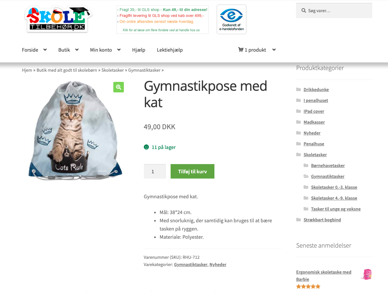The width and height of the screenshot is (388, 292).
Task: Click the search magnifier icon
Action: (x=304, y=11)
